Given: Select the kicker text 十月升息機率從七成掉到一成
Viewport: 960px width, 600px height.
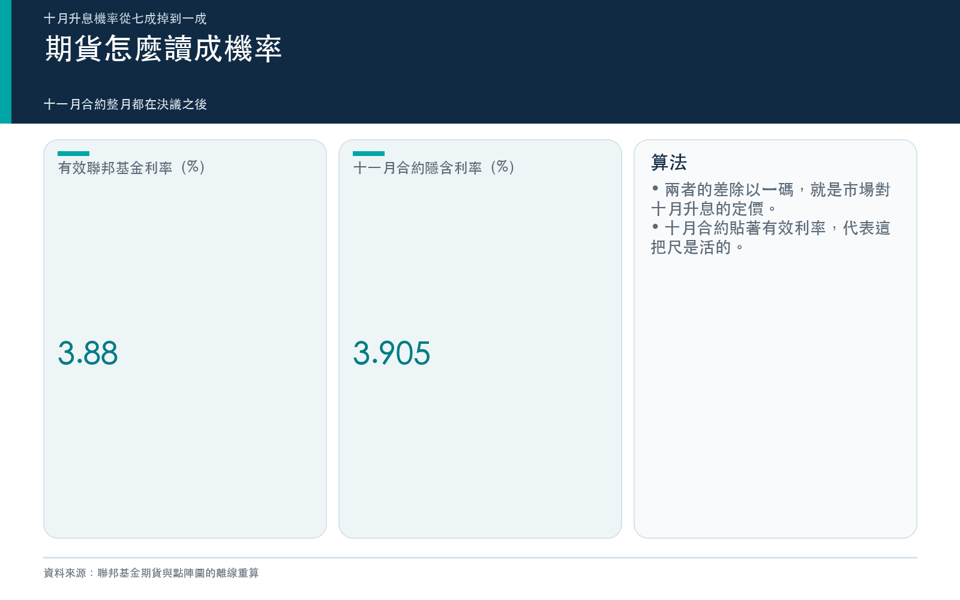Looking at the screenshot, I should (x=125, y=19).
